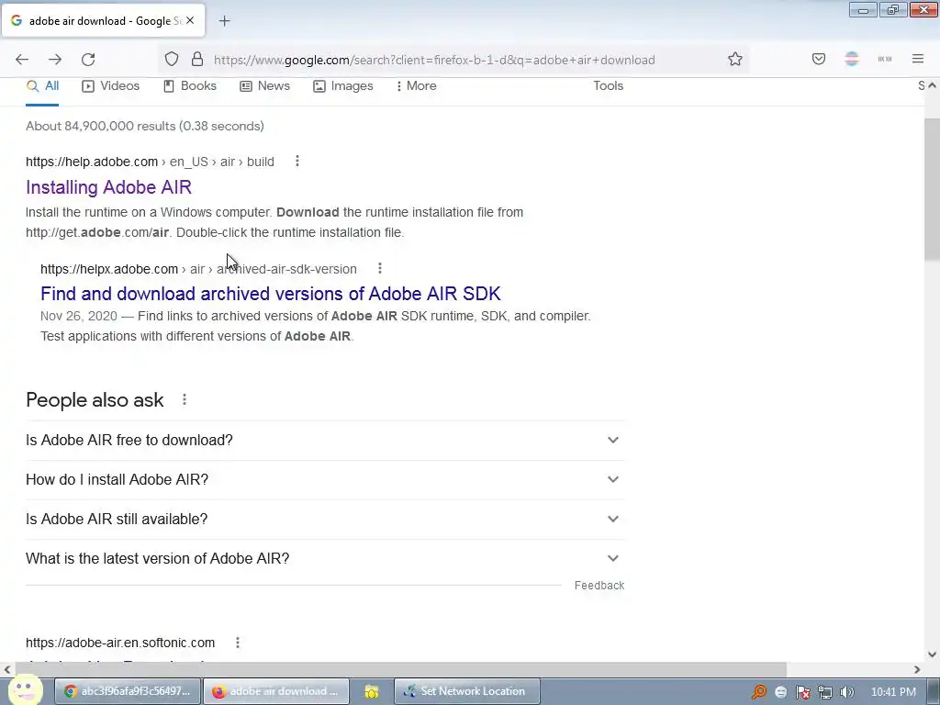Close the adobe air download tab

click(190, 20)
